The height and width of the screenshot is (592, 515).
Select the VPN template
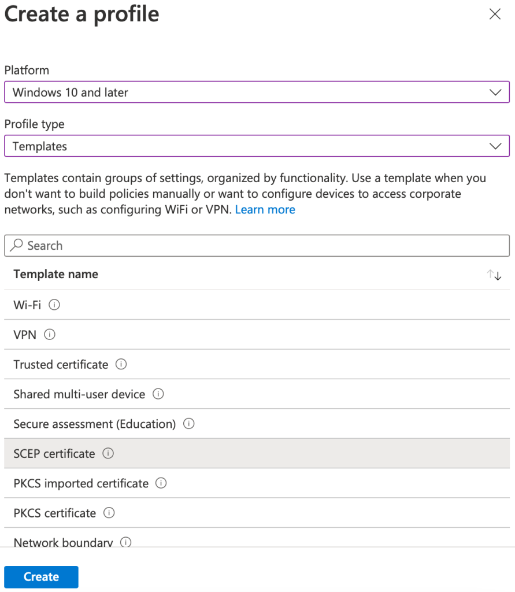[x=257, y=335]
